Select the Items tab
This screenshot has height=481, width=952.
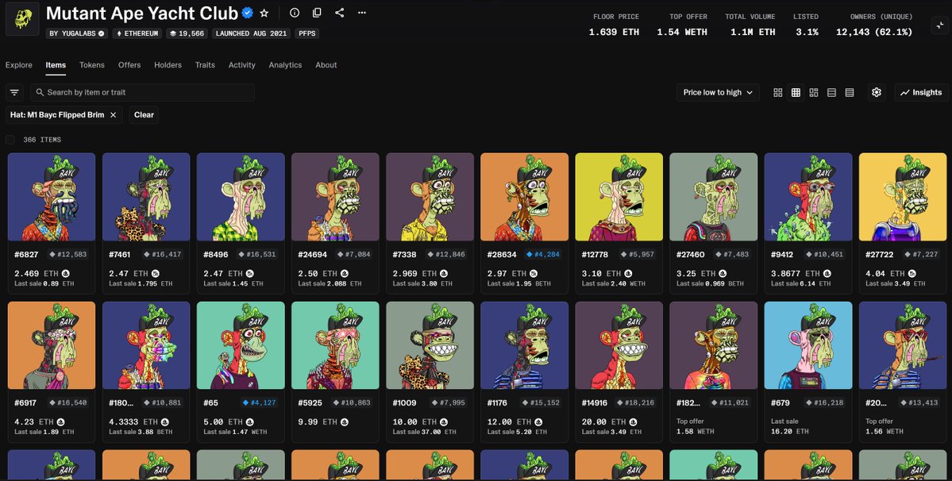point(56,65)
